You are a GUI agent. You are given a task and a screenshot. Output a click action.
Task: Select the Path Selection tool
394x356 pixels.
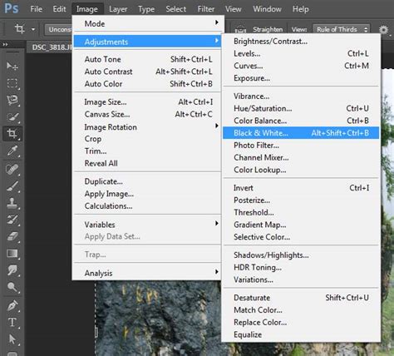(12, 339)
